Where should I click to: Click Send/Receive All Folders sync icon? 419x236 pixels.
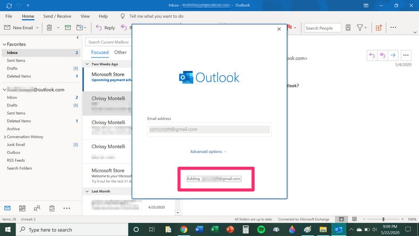pos(9,5)
